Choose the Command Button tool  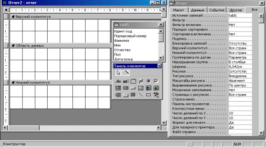(x=133, y=88)
